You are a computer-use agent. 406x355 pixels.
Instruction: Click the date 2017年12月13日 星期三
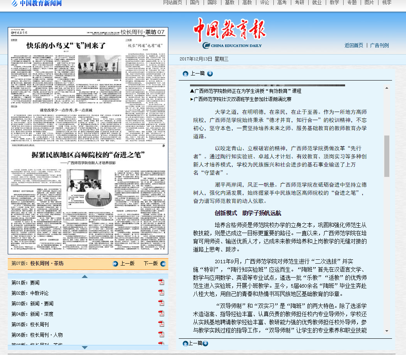click(204, 59)
